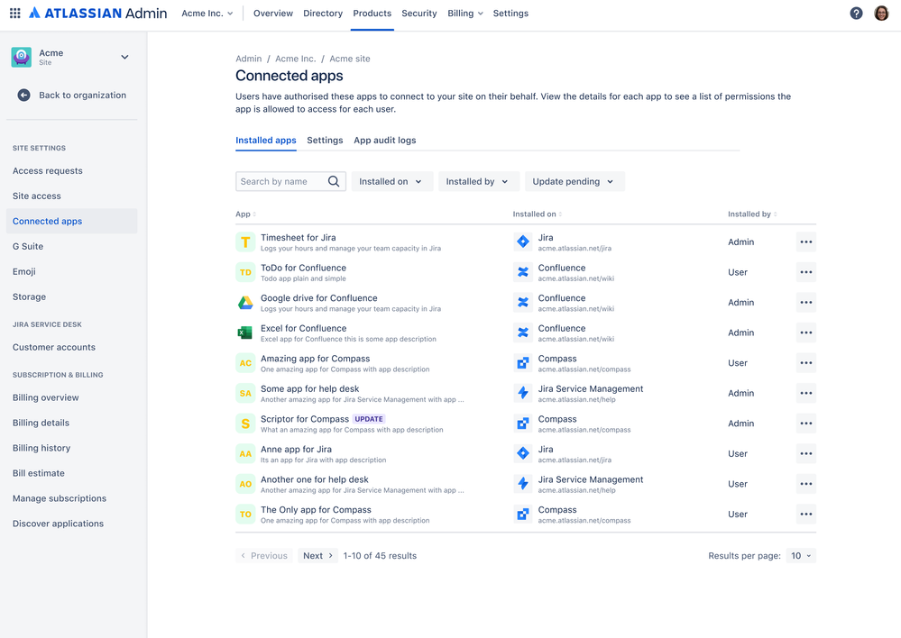901x638 pixels.
Task: Switch to the App audit logs tab
Action: tap(385, 140)
